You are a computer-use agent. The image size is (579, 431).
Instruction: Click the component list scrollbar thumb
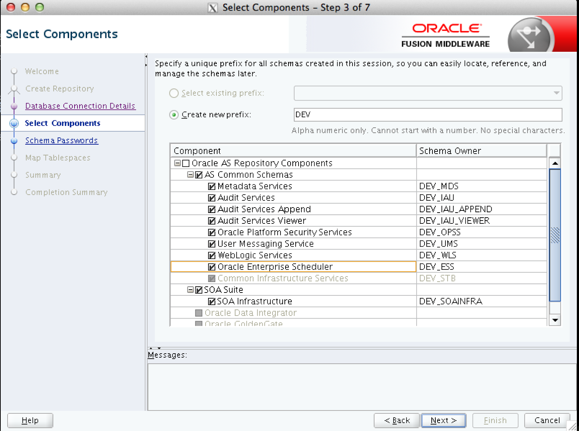[x=555, y=235]
